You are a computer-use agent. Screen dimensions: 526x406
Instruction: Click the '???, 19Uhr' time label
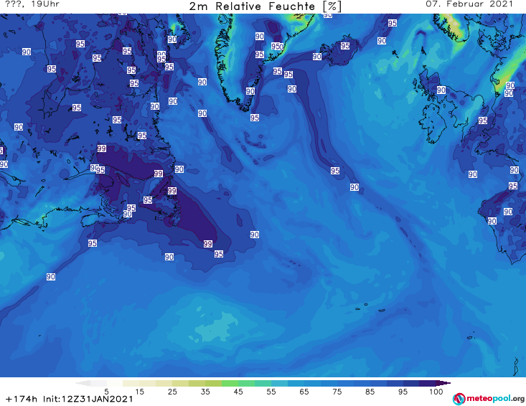pyautogui.click(x=32, y=4)
